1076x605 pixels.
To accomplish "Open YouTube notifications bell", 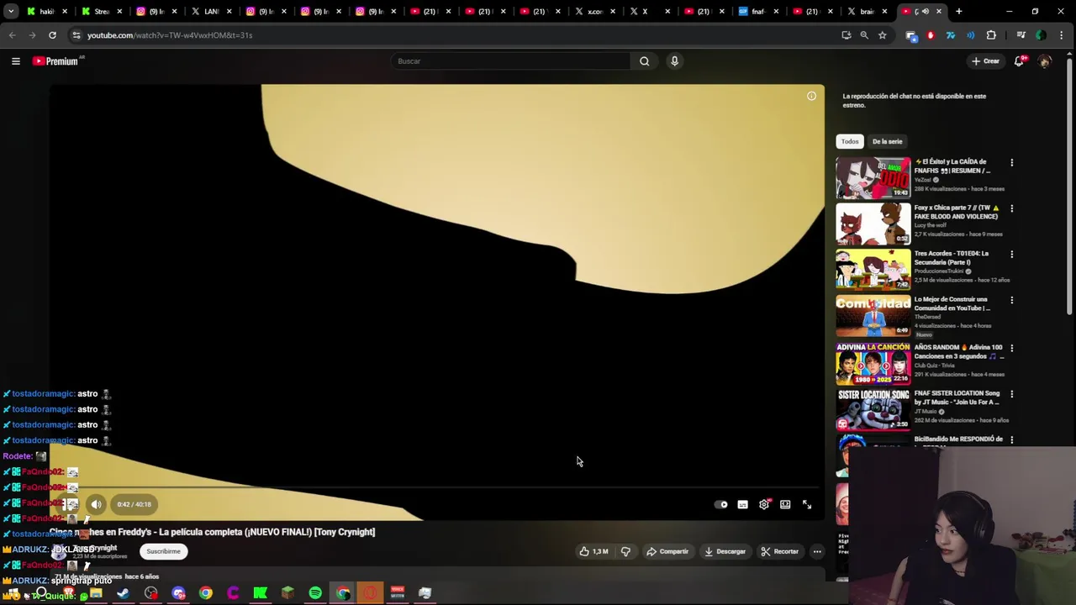I will pyautogui.click(x=1019, y=60).
